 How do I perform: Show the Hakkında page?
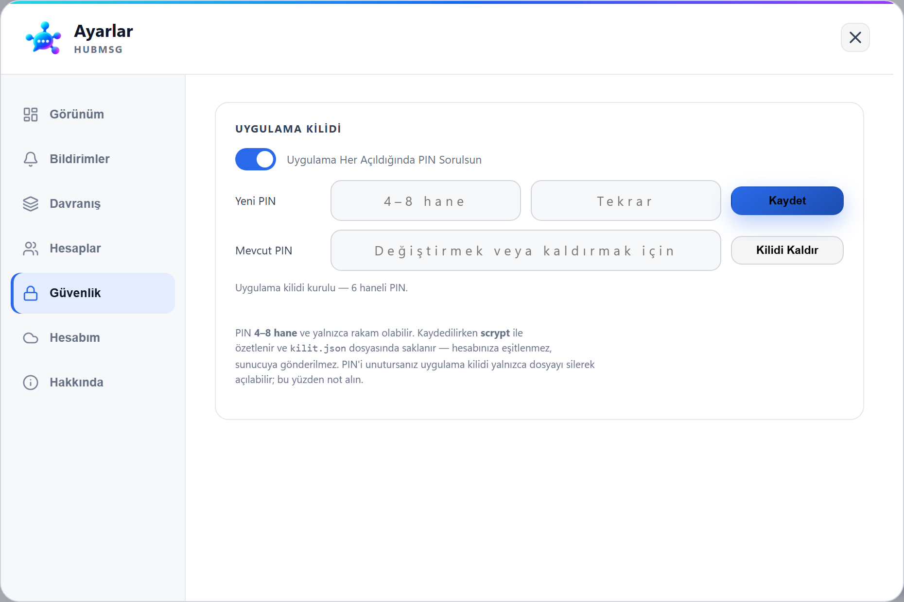click(93, 383)
